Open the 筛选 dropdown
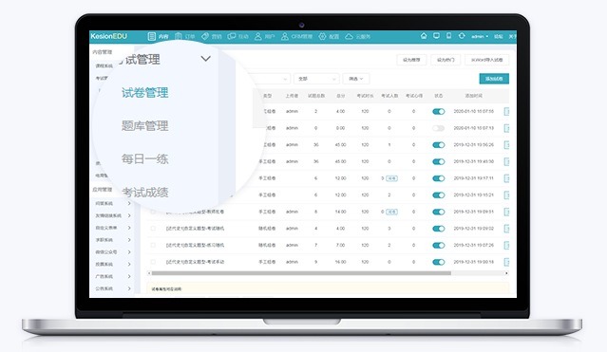Viewport: 607px width, 352px height. 356,79
